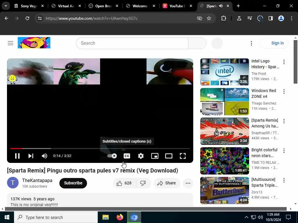The image size is (298, 223).
Task: Activate miniplayer mode
Action: (x=155, y=156)
